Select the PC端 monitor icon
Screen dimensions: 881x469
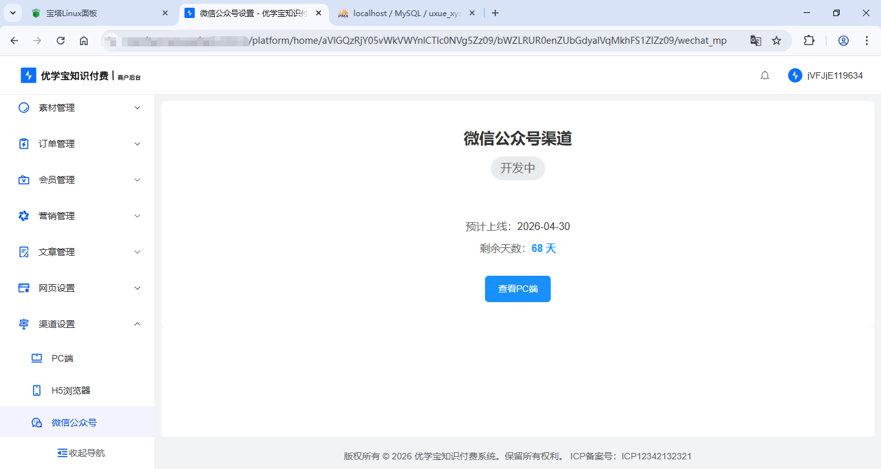[x=37, y=358]
